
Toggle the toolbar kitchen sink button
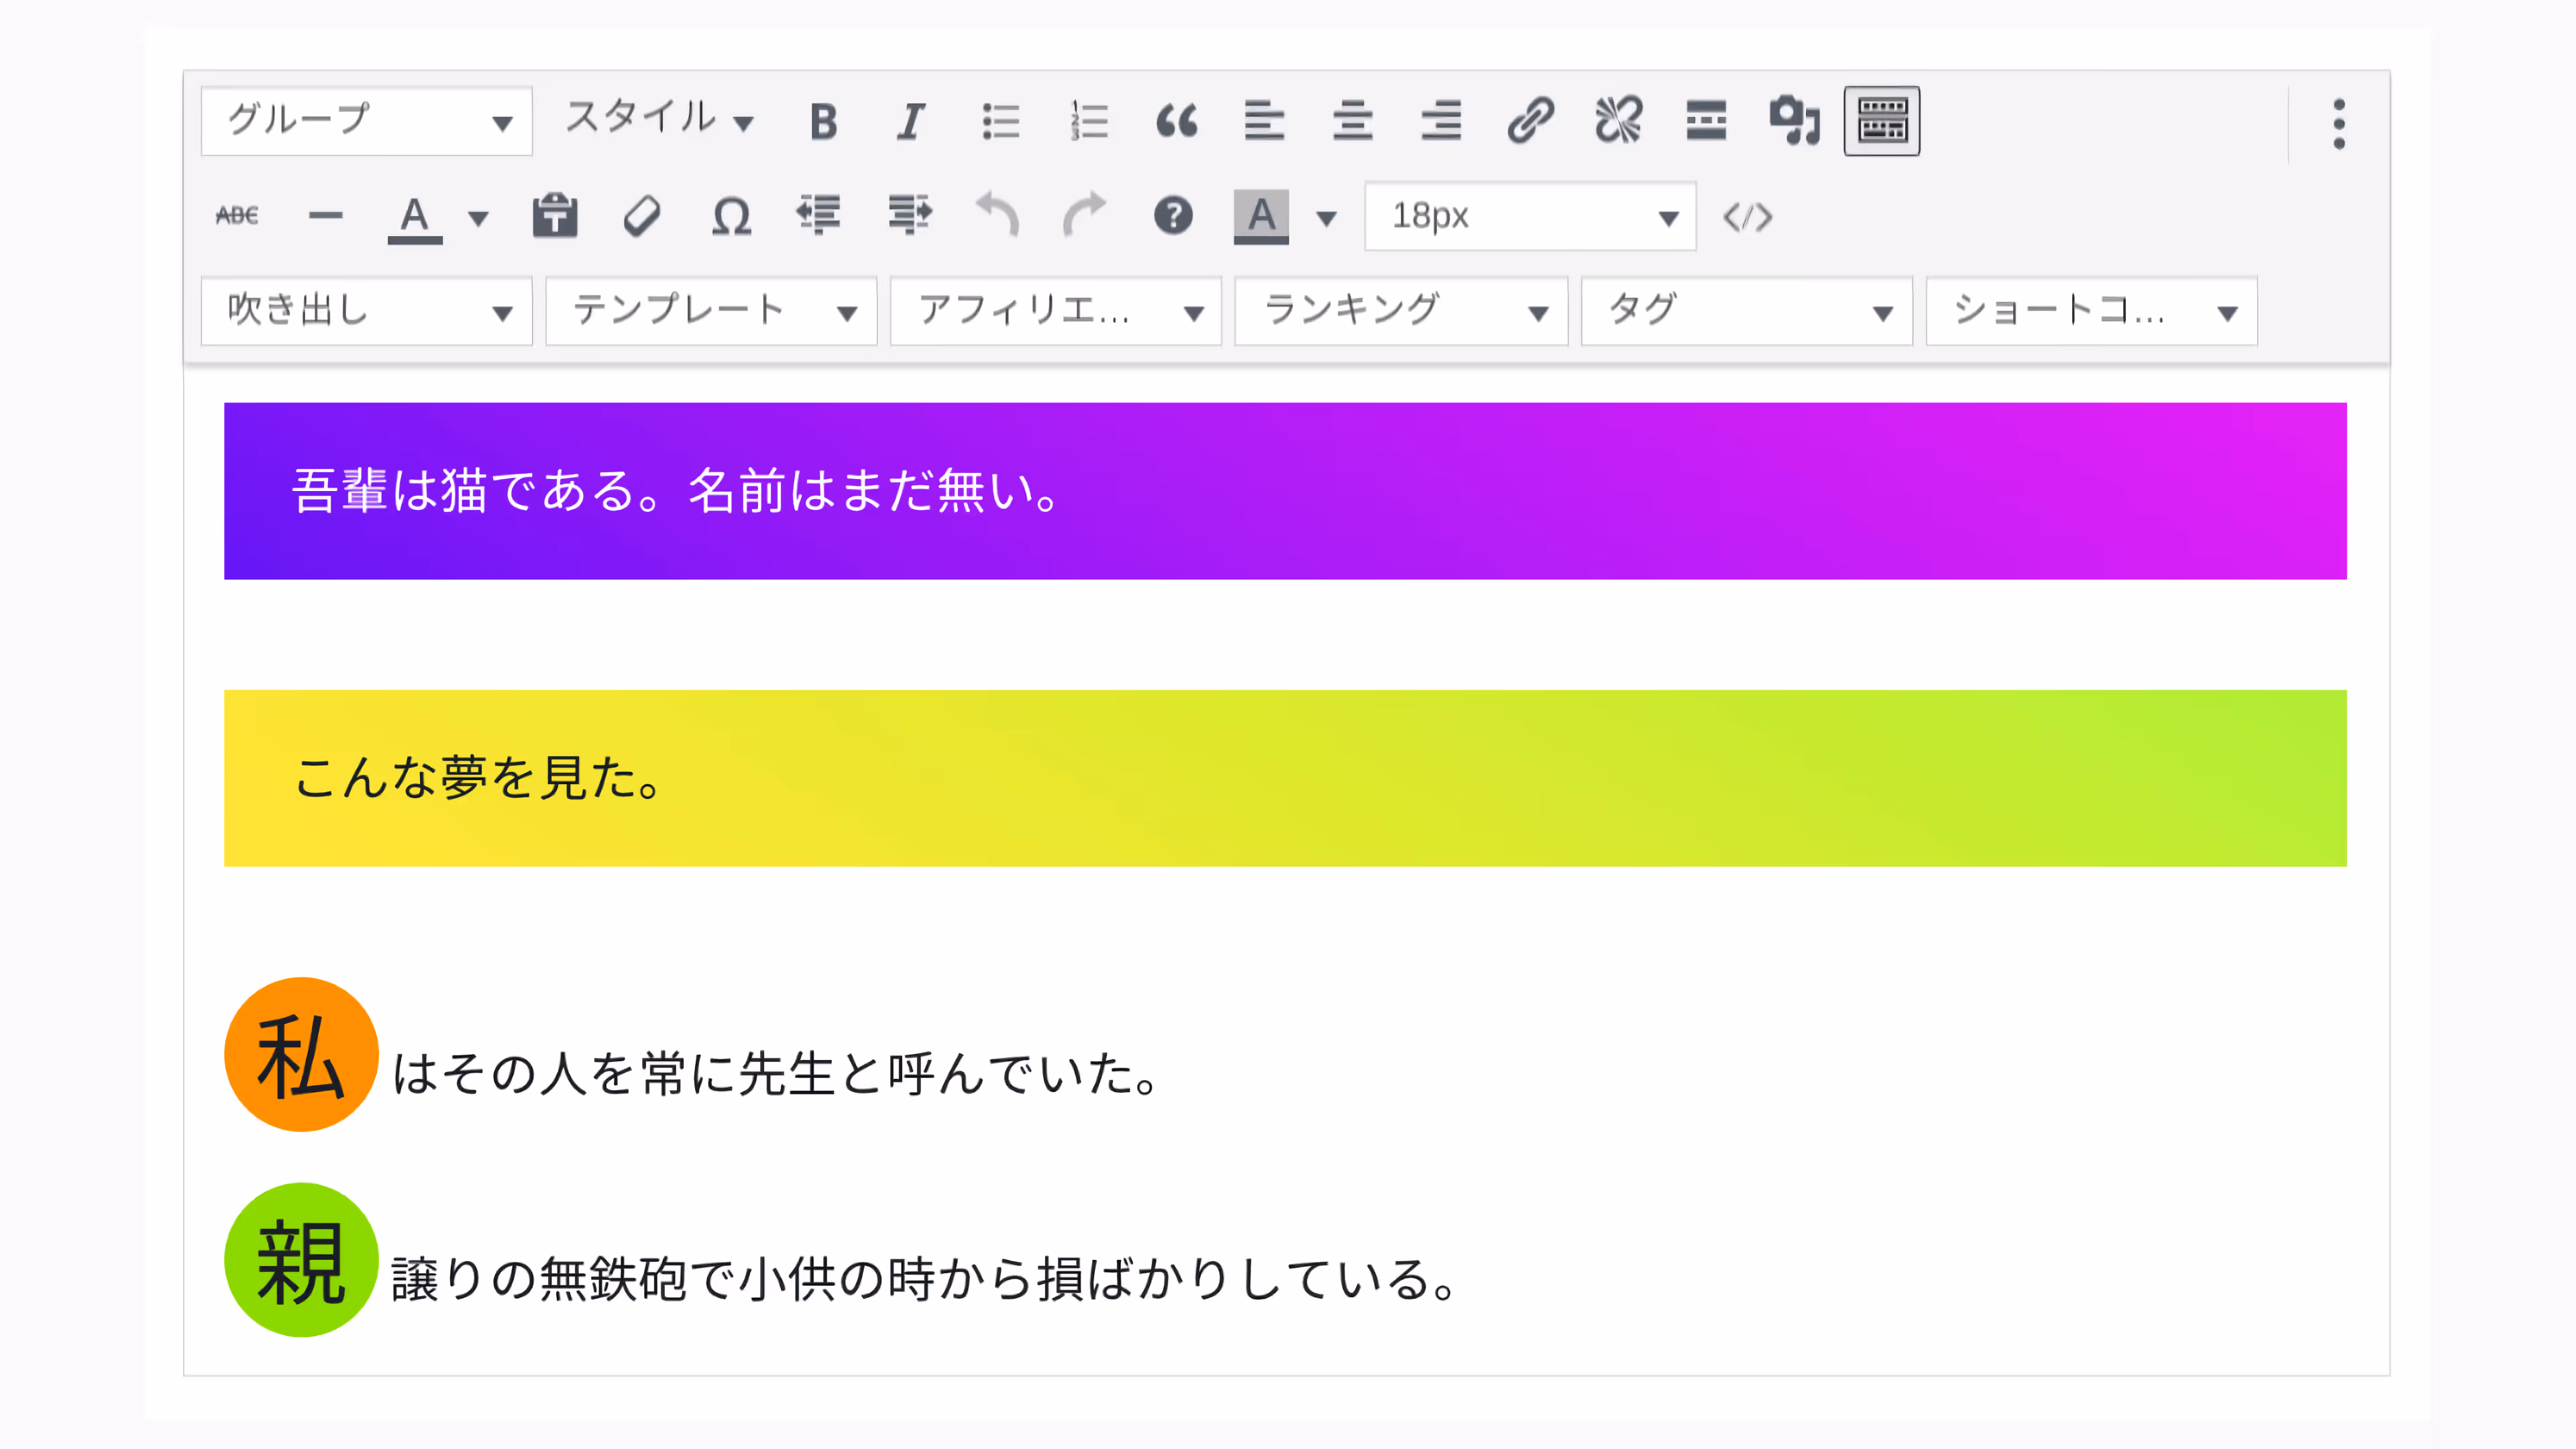click(x=1881, y=122)
